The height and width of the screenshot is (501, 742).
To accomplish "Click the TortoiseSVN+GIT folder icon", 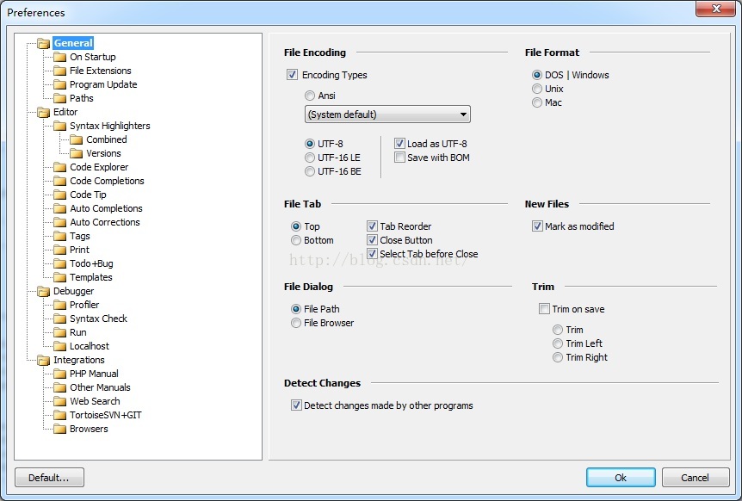I will coord(59,416).
